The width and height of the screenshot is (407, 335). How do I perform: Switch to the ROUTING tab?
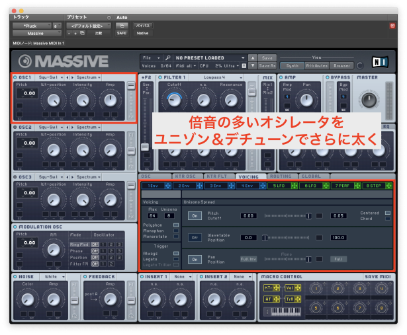pos(281,176)
